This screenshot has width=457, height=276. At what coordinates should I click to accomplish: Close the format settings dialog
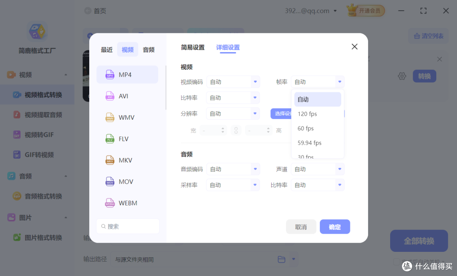coord(355,47)
